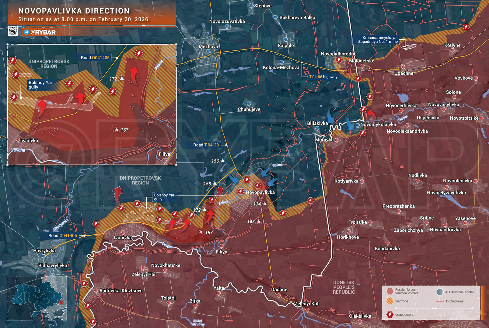This screenshot has width=489, height=328.
Task: Click the Novopavlivka Direction title
Action: pyautogui.click(x=74, y=11)
